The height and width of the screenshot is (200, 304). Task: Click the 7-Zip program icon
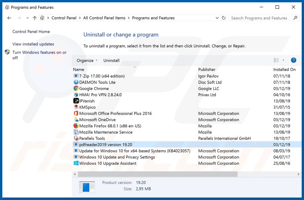76,76
